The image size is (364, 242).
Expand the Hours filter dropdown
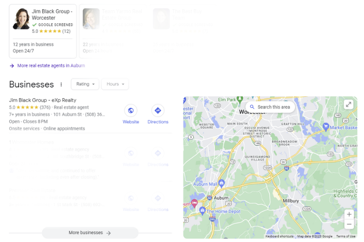(x=115, y=84)
